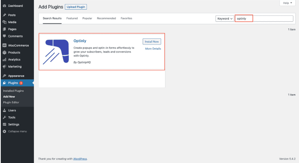Click the Pages document icon
299x163 pixels.
(x=5, y=29)
